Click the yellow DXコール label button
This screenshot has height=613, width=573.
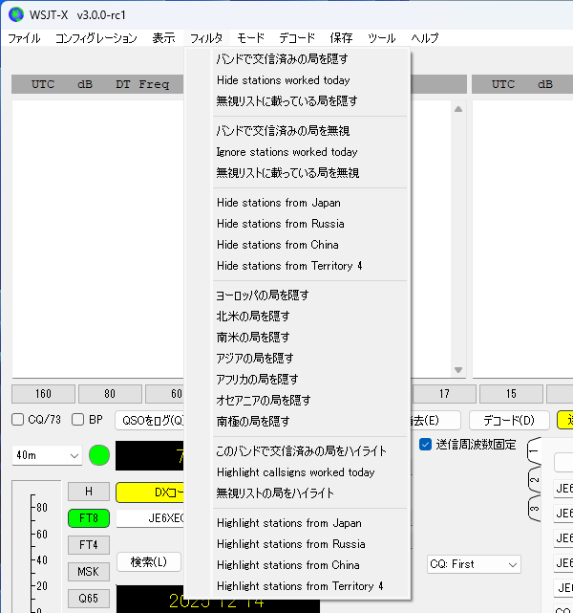point(150,493)
